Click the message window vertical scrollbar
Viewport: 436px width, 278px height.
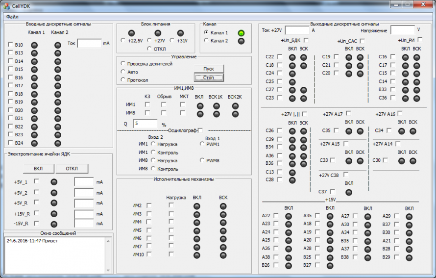(x=108, y=254)
